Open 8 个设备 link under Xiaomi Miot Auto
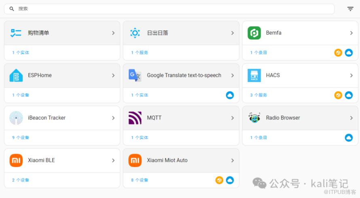 click(140, 180)
